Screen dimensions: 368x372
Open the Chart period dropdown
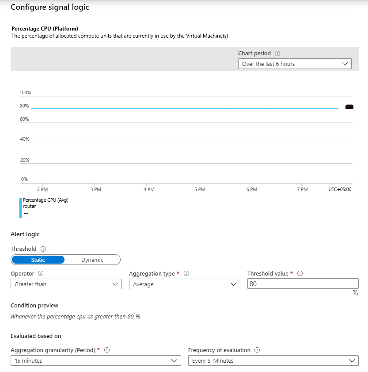point(295,64)
